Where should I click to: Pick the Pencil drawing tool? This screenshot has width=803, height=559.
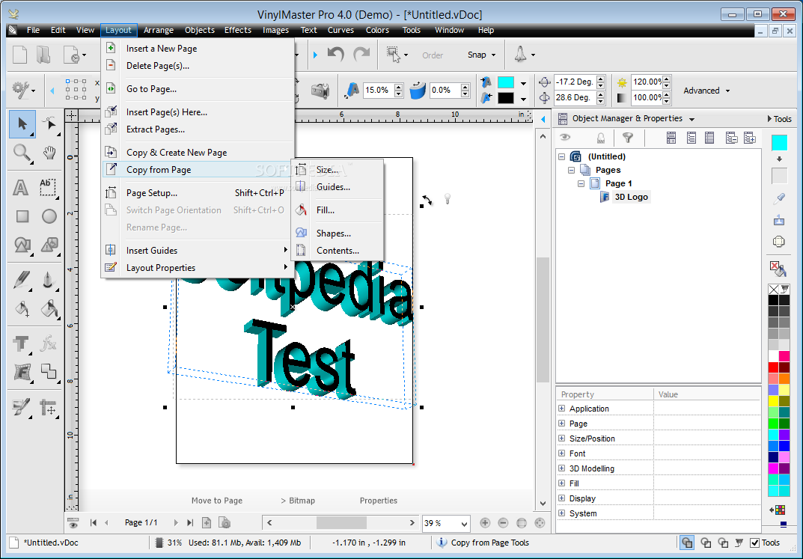pos(22,280)
